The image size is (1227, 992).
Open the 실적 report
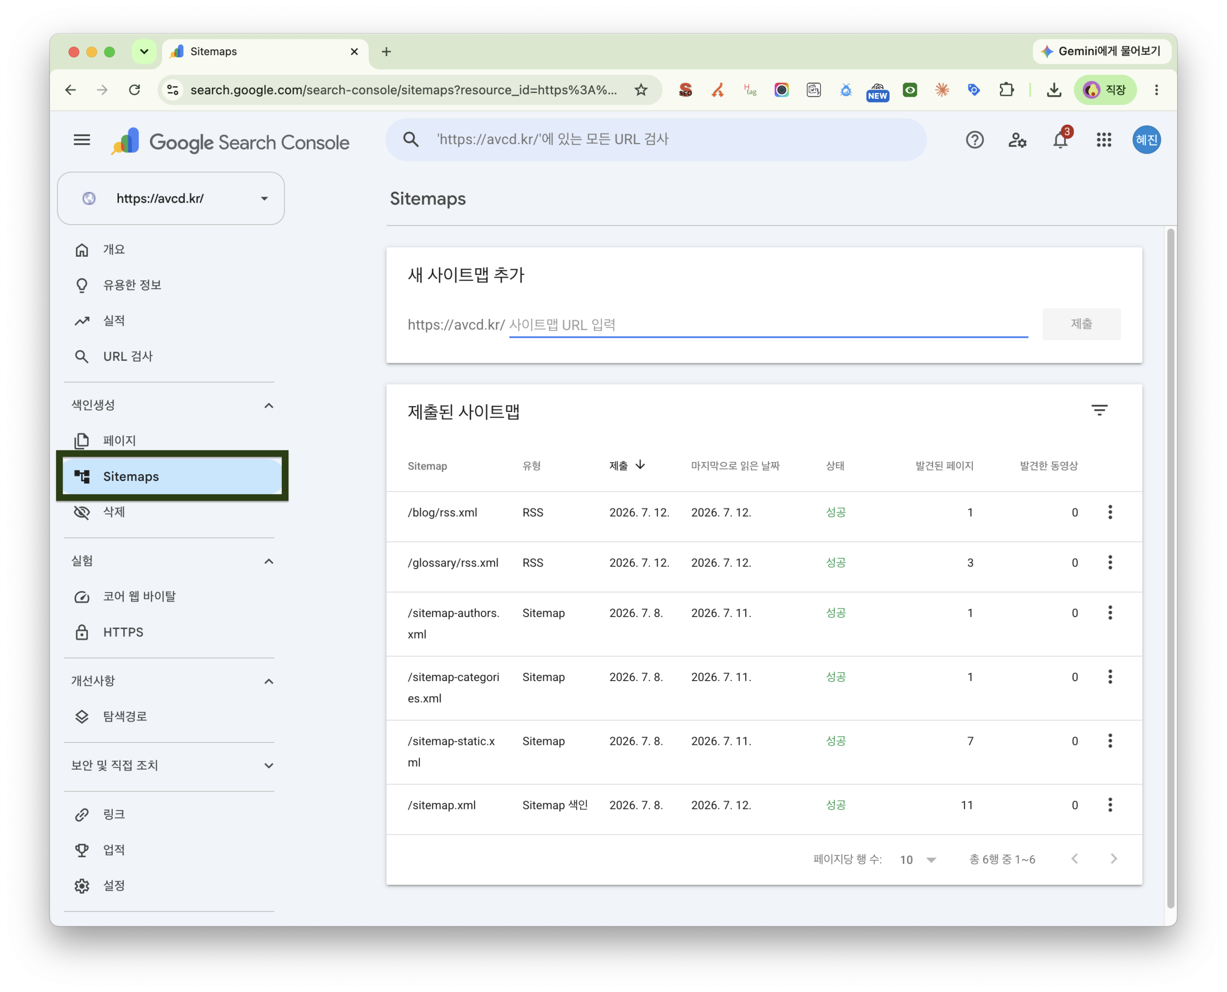click(171, 320)
